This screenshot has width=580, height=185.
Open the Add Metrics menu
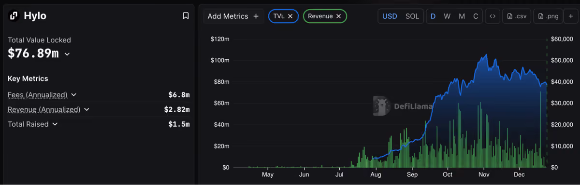[x=233, y=16]
